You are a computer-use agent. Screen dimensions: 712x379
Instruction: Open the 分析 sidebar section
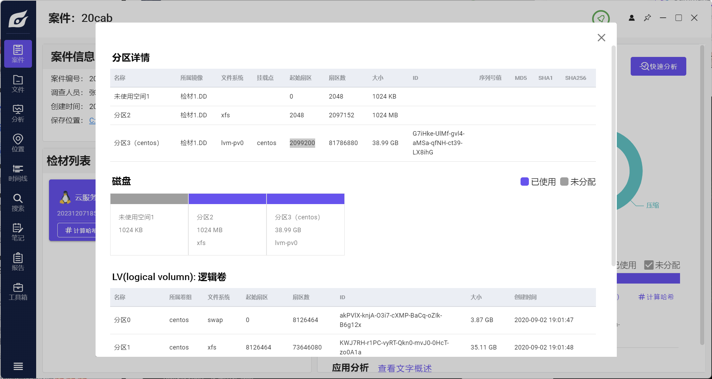click(18, 113)
